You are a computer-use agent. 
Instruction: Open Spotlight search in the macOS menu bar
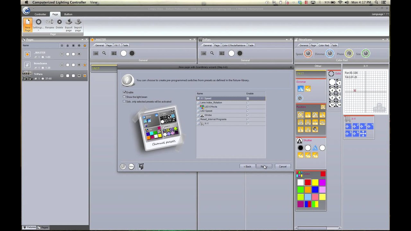point(376,2)
